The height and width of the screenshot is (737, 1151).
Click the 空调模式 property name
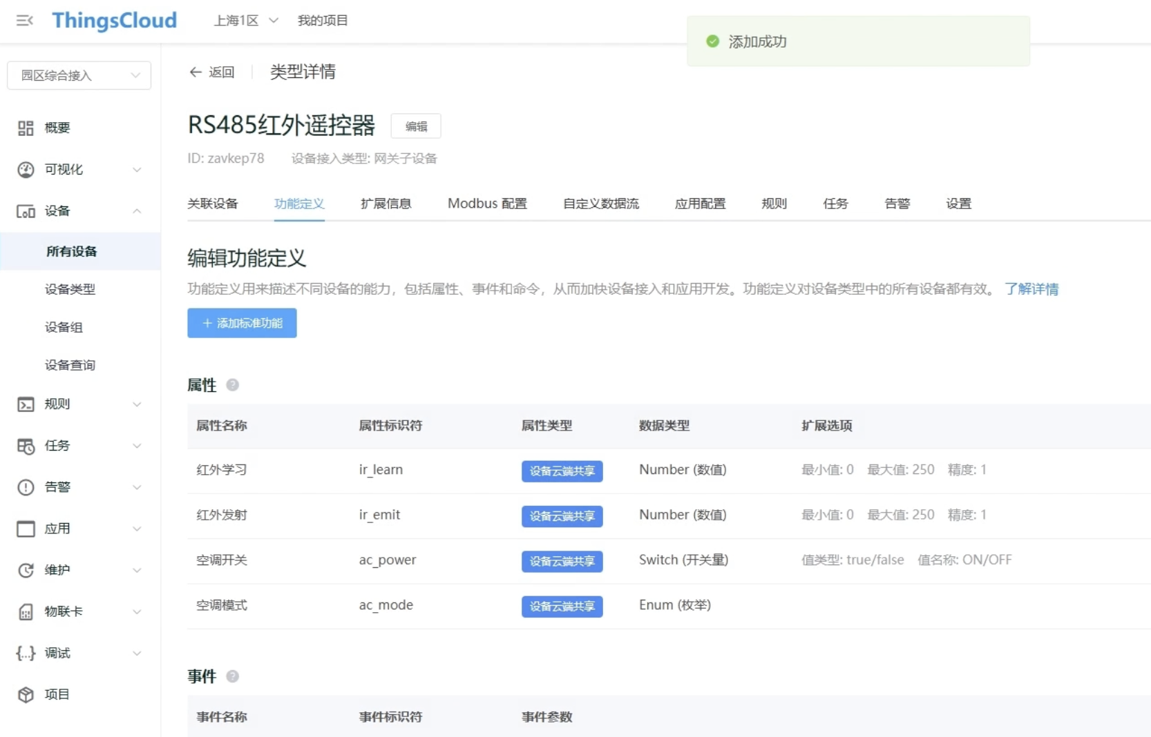[222, 605]
